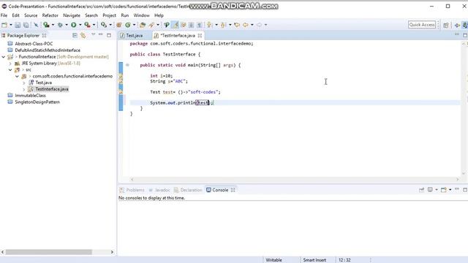Open the New Java Class dropdown arrow
This screenshot has width=468, height=263.
click(x=134, y=25)
